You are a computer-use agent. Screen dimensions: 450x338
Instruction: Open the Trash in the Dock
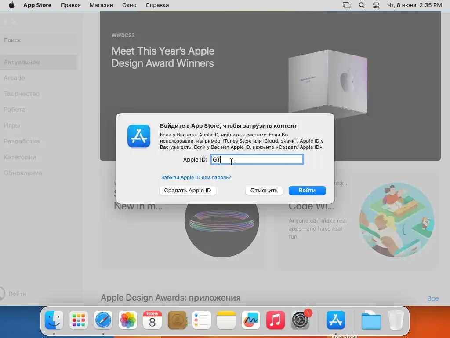396,320
